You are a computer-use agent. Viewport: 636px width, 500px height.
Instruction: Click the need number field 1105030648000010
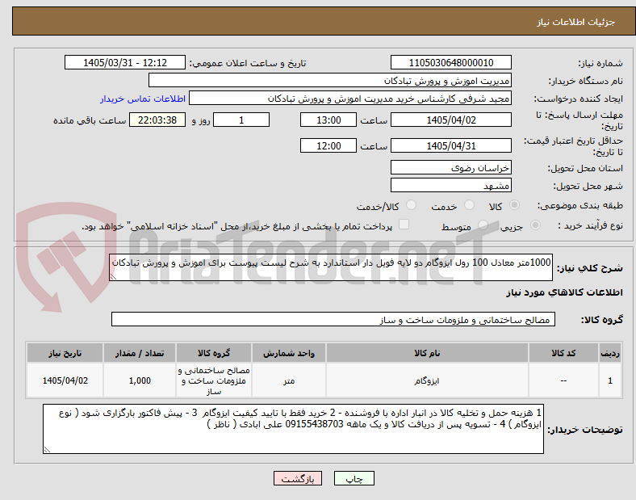[x=450, y=62]
